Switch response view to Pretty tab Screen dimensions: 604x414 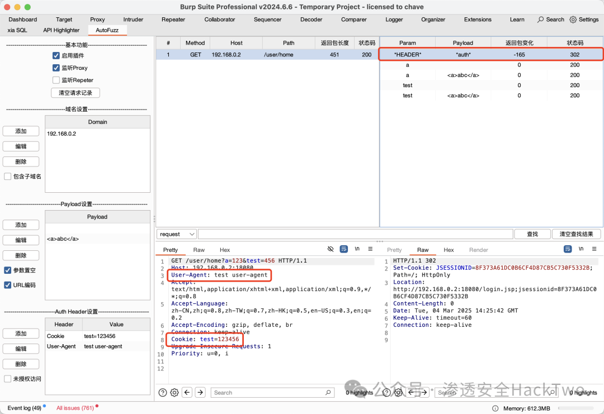pyautogui.click(x=394, y=250)
